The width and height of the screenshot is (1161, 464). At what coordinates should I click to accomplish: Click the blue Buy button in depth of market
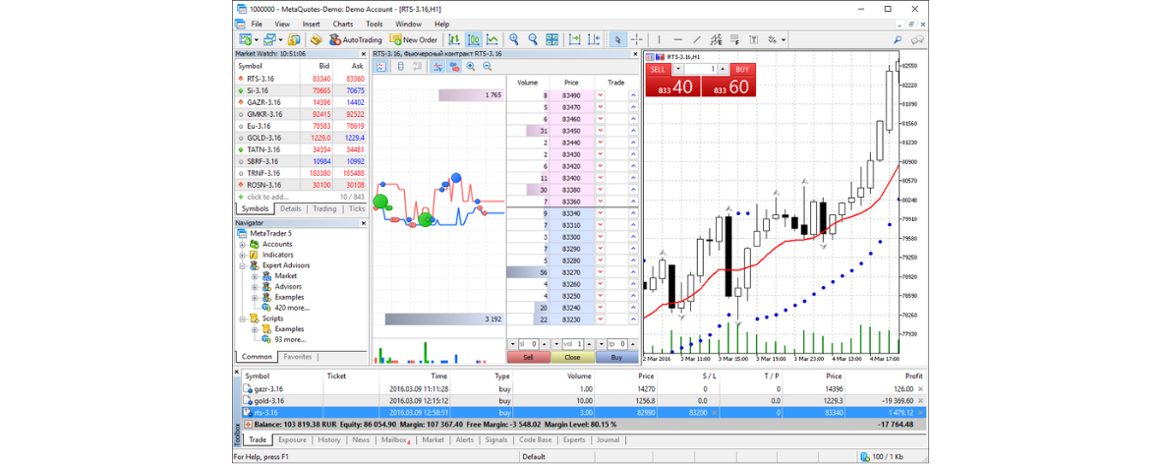point(616,357)
